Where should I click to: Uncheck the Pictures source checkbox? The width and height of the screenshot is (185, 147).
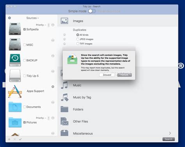click(25, 122)
